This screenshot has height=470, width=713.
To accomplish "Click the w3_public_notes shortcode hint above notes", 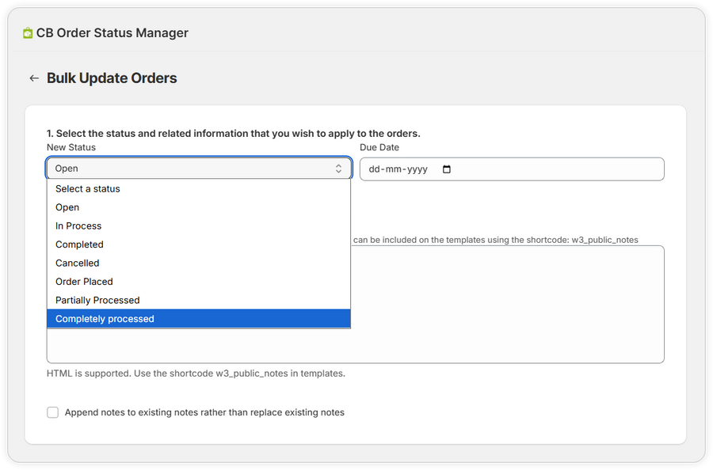I will tap(496, 240).
